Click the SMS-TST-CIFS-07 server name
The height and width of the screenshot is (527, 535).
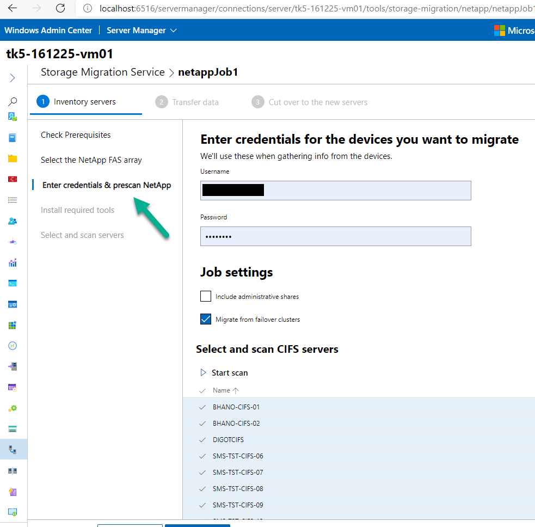point(238,473)
